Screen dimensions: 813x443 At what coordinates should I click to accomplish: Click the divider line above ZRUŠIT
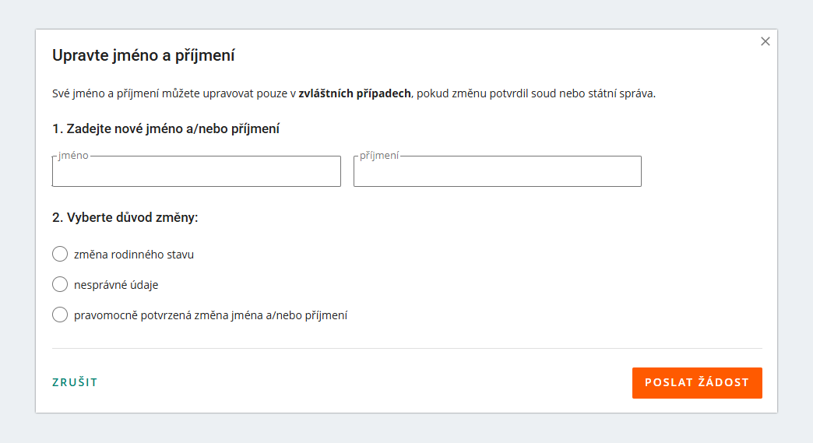[x=406, y=348]
